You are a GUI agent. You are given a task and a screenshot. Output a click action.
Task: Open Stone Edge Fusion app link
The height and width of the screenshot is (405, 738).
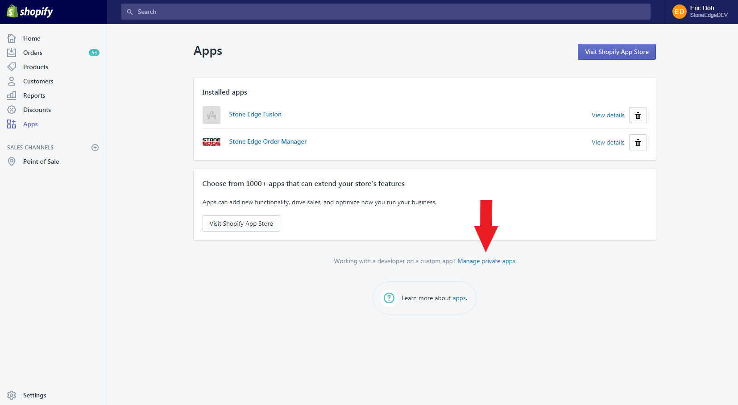click(x=255, y=114)
